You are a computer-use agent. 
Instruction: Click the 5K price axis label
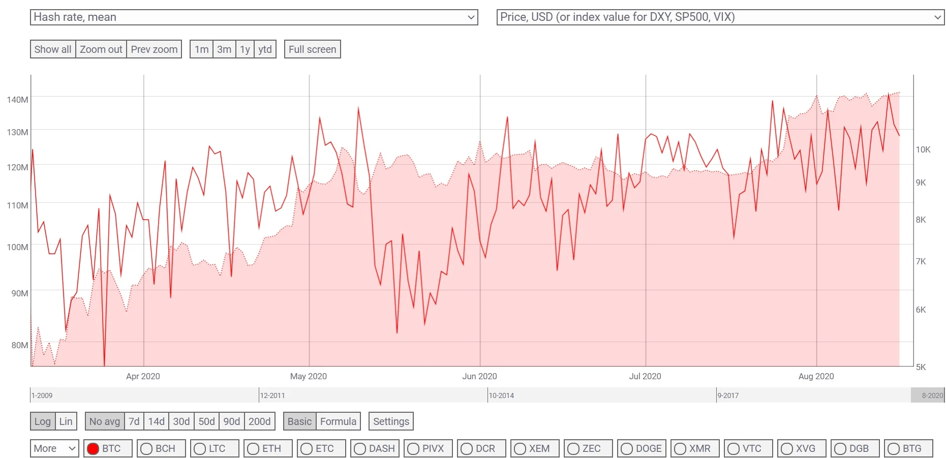[921, 367]
